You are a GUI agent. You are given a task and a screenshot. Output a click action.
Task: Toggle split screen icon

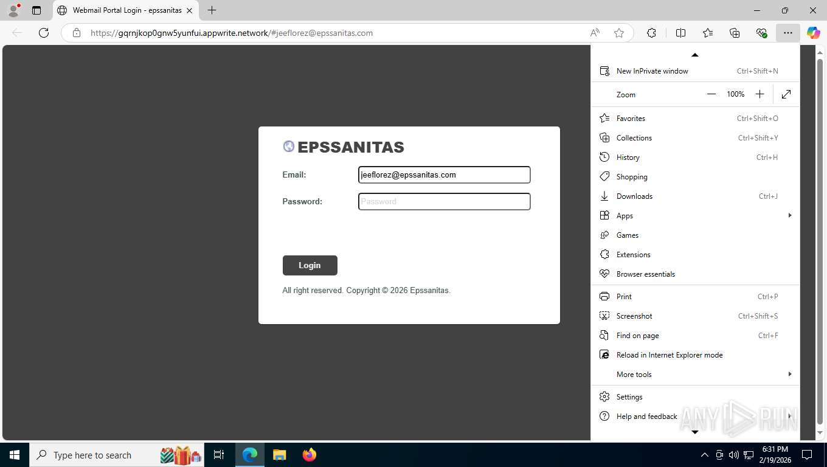(680, 33)
